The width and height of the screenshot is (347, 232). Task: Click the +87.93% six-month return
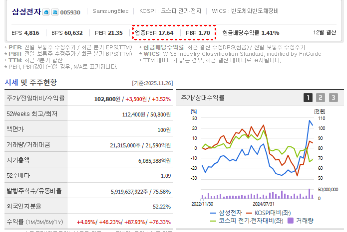135,222
